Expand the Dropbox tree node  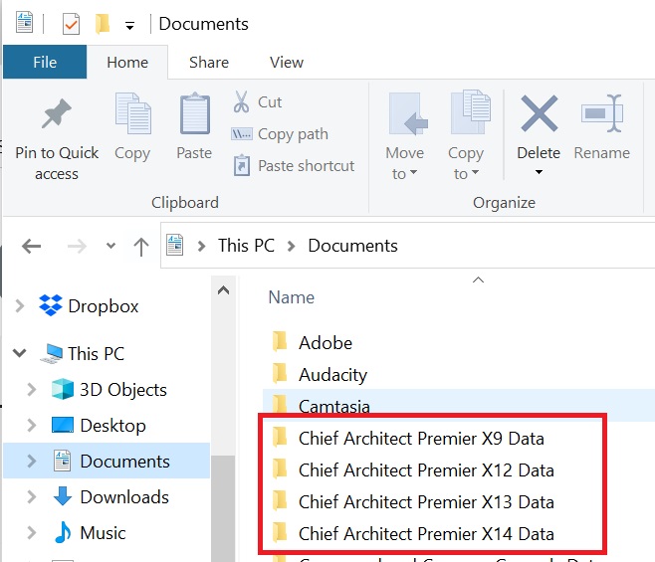point(20,306)
